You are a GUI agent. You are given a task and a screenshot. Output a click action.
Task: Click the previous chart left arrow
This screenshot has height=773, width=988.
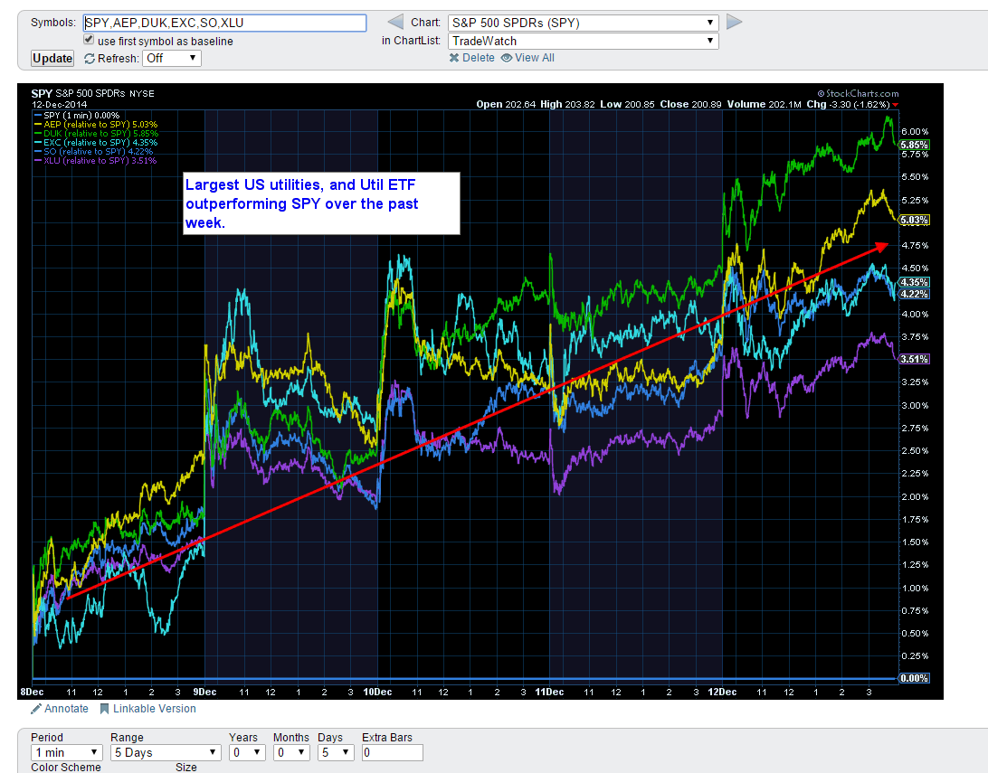click(x=395, y=23)
